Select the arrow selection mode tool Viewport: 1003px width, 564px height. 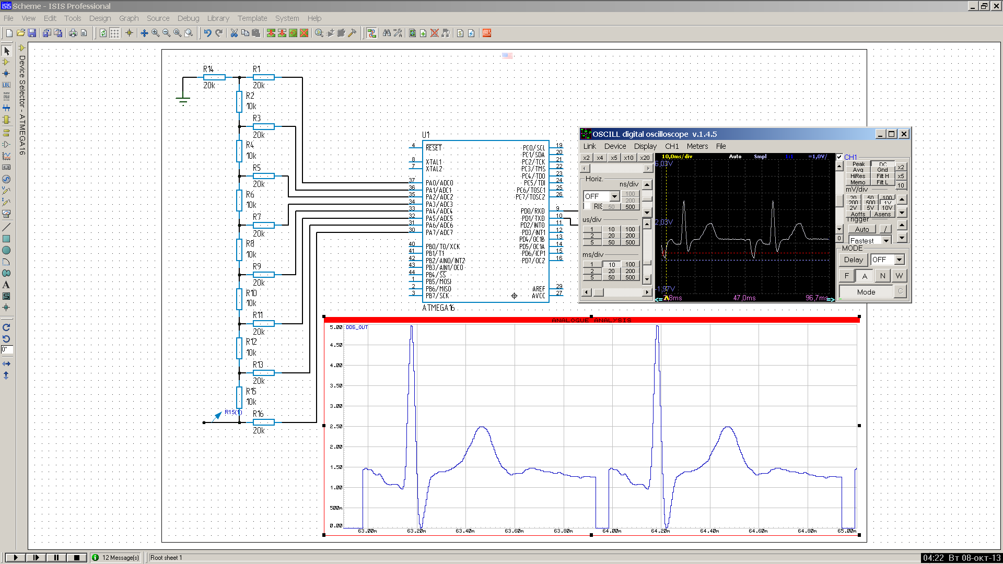pyautogui.click(x=6, y=51)
